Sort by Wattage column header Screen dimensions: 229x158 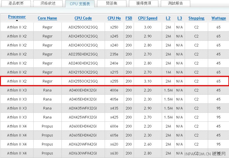[x=219, y=18]
